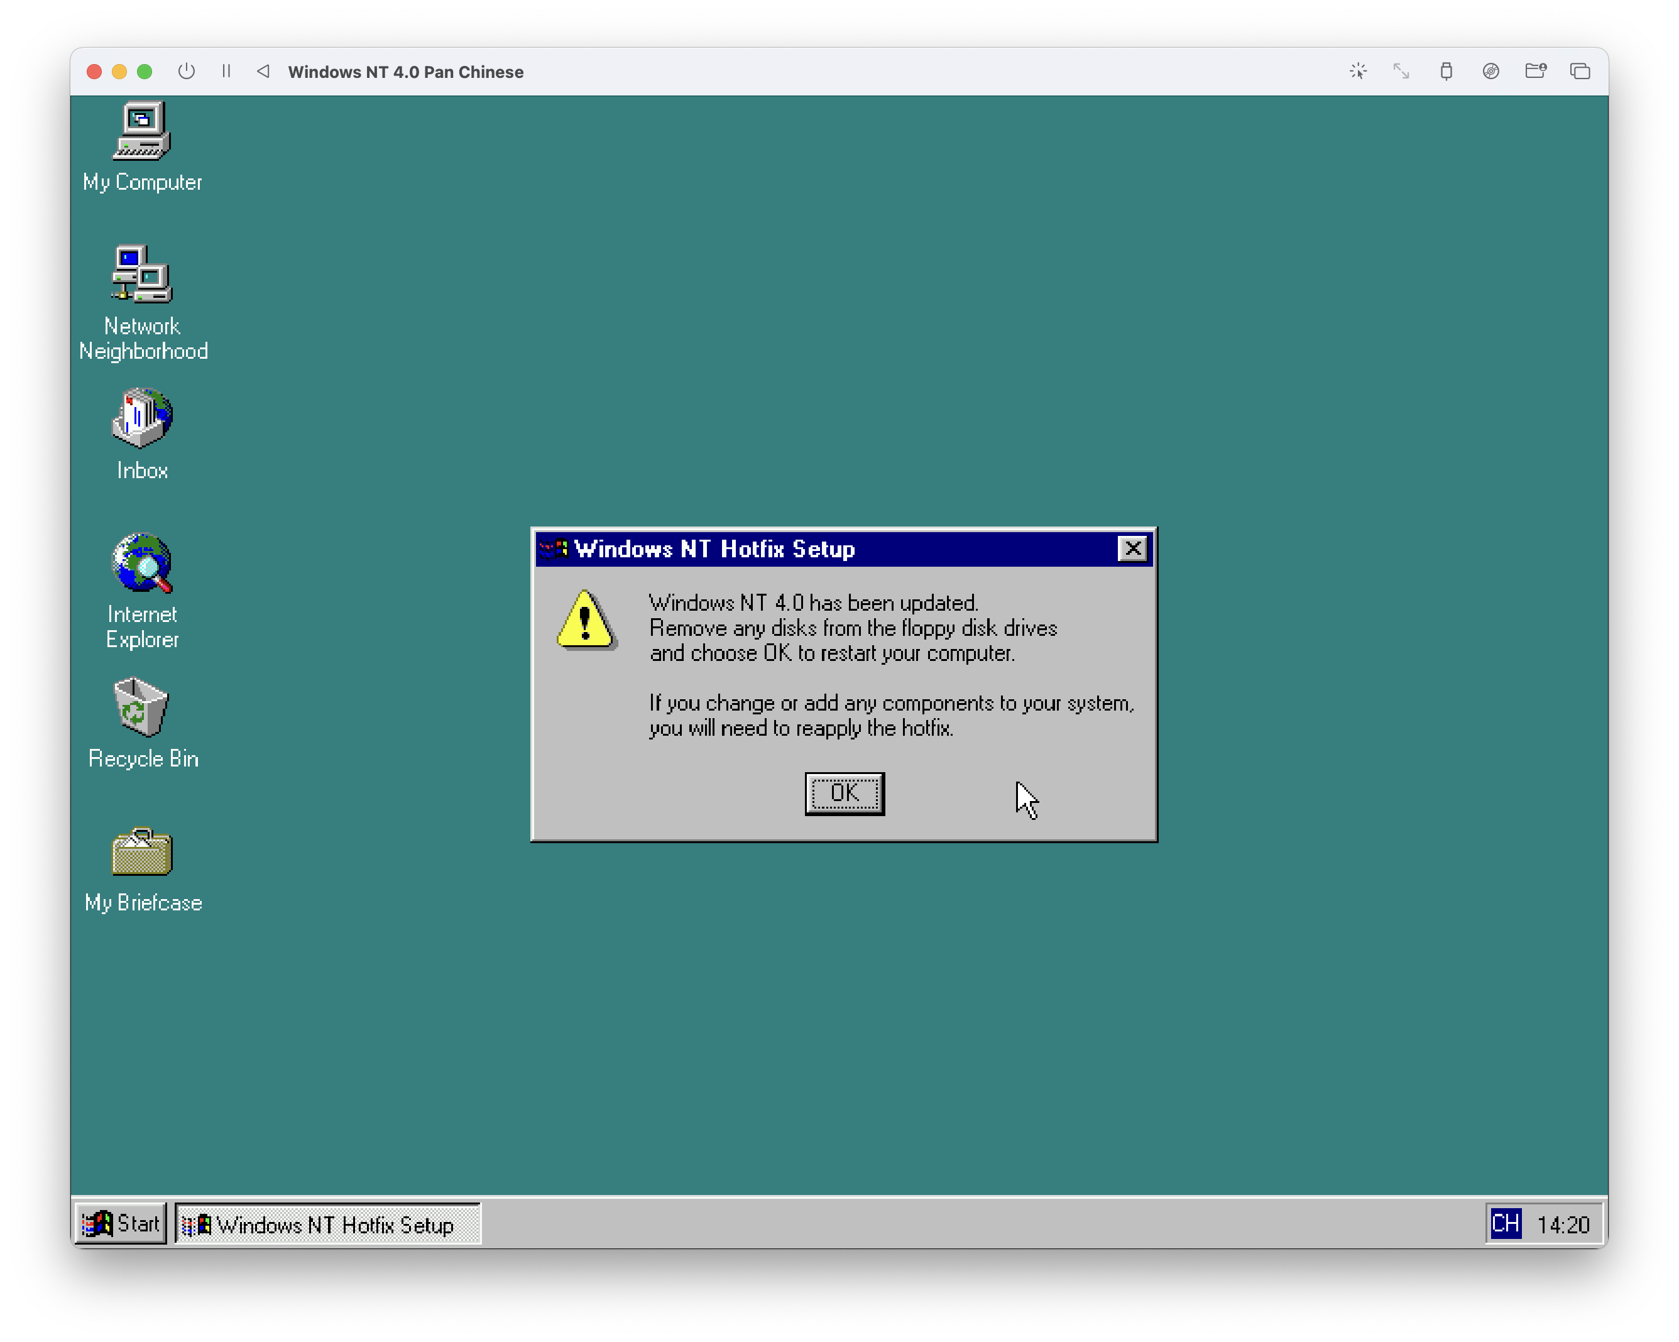The width and height of the screenshot is (1679, 1342).
Task: Click the shared folder icon in the toolbar
Action: pos(1536,71)
